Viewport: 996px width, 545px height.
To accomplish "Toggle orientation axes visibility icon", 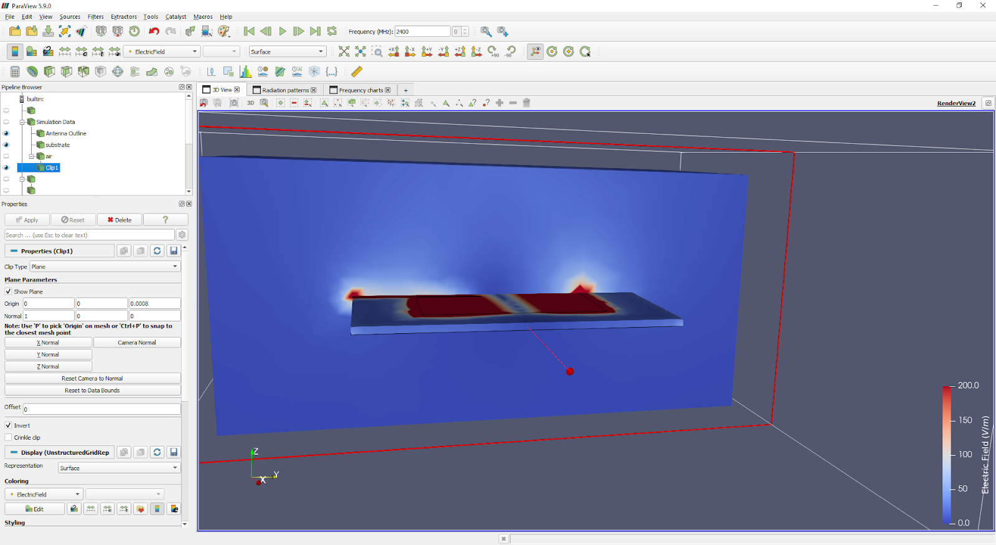I will tap(535, 52).
